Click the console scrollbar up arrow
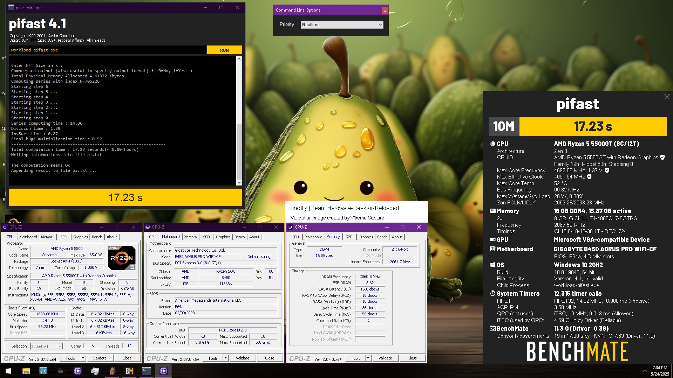Screen dimensions: 673x378 pos(239,59)
